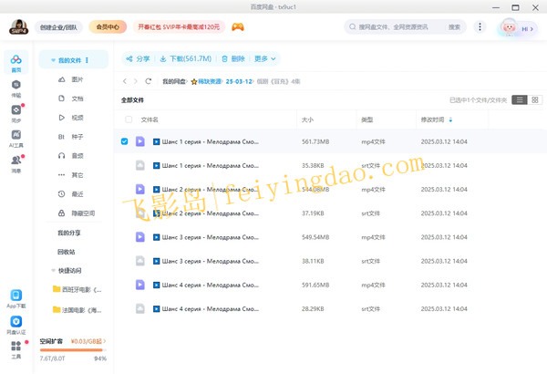
Task: Click the mp4 file icon of the 549.54MB row
Action: 140,237
